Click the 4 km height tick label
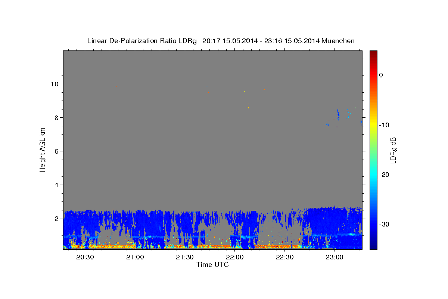This screenshot has height=299, width=448. tap(56, 185)
